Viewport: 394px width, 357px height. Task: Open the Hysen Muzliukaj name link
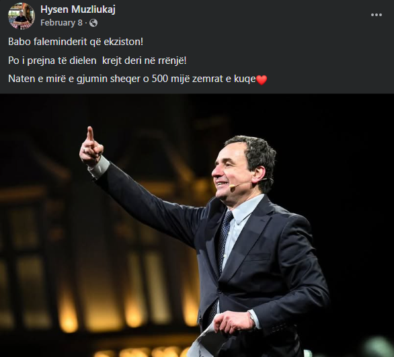pyautogui.click(x=78, y=9)
